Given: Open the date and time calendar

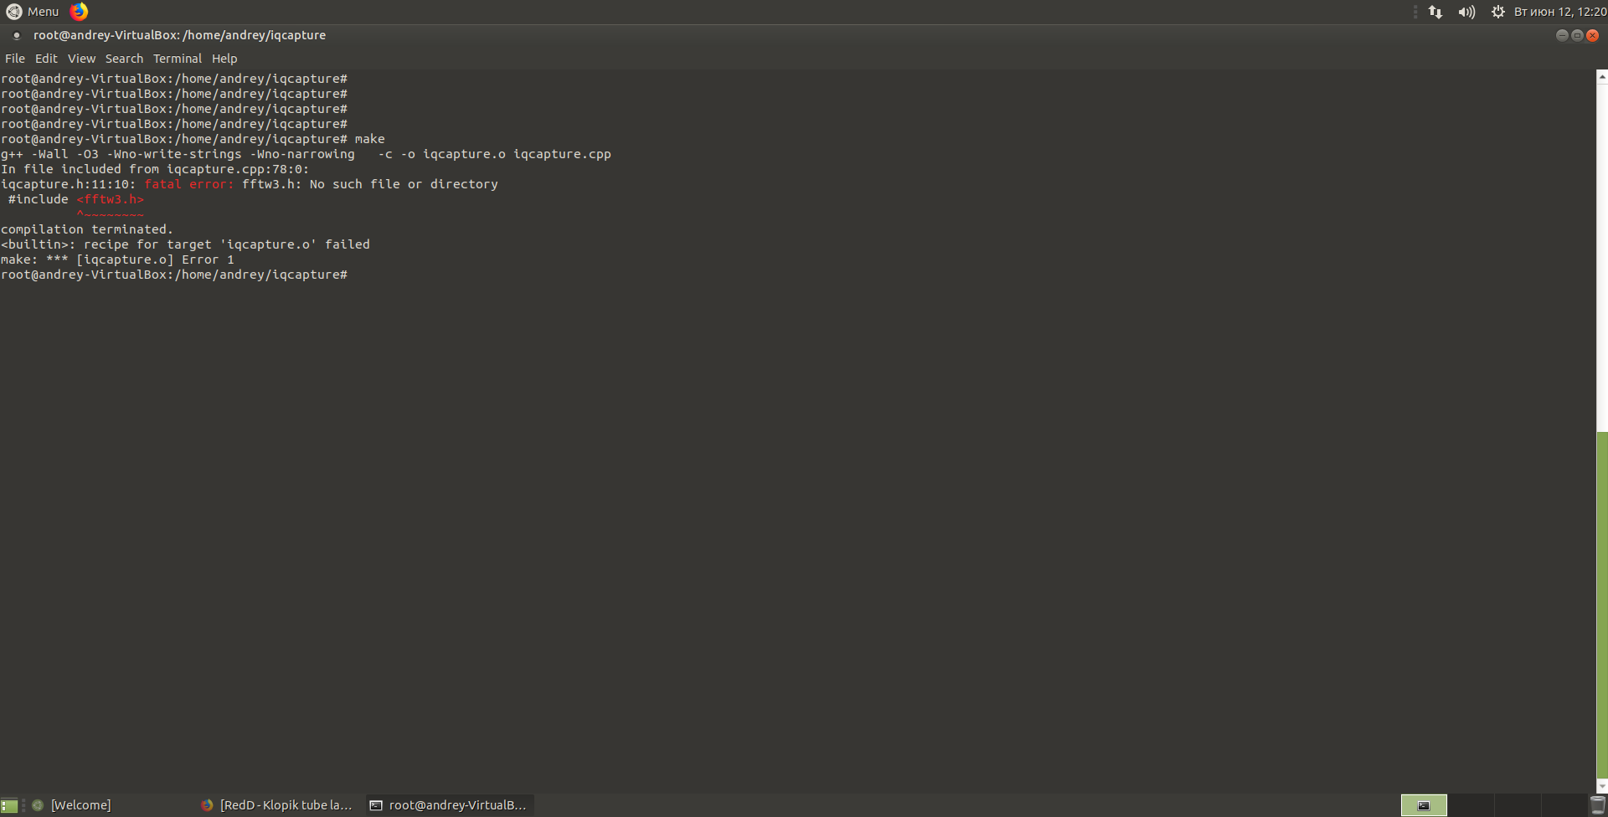Looking at the screenshot, I should (1559, 12).
